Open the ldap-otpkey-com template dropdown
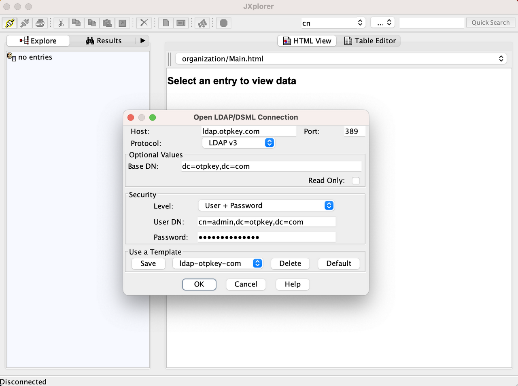Viewport: 518px width, 386px height. click(x=218, y=263)
